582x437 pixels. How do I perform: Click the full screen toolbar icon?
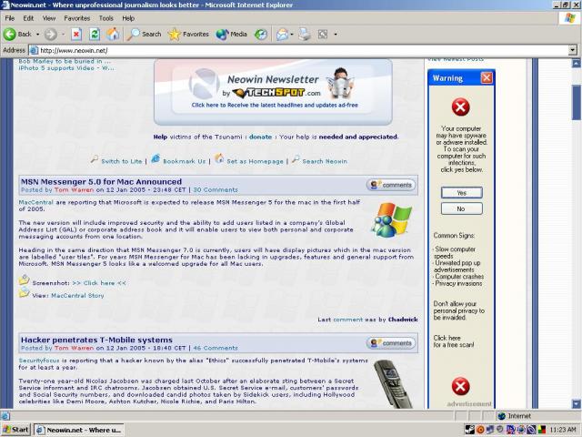tap(323, 35)
